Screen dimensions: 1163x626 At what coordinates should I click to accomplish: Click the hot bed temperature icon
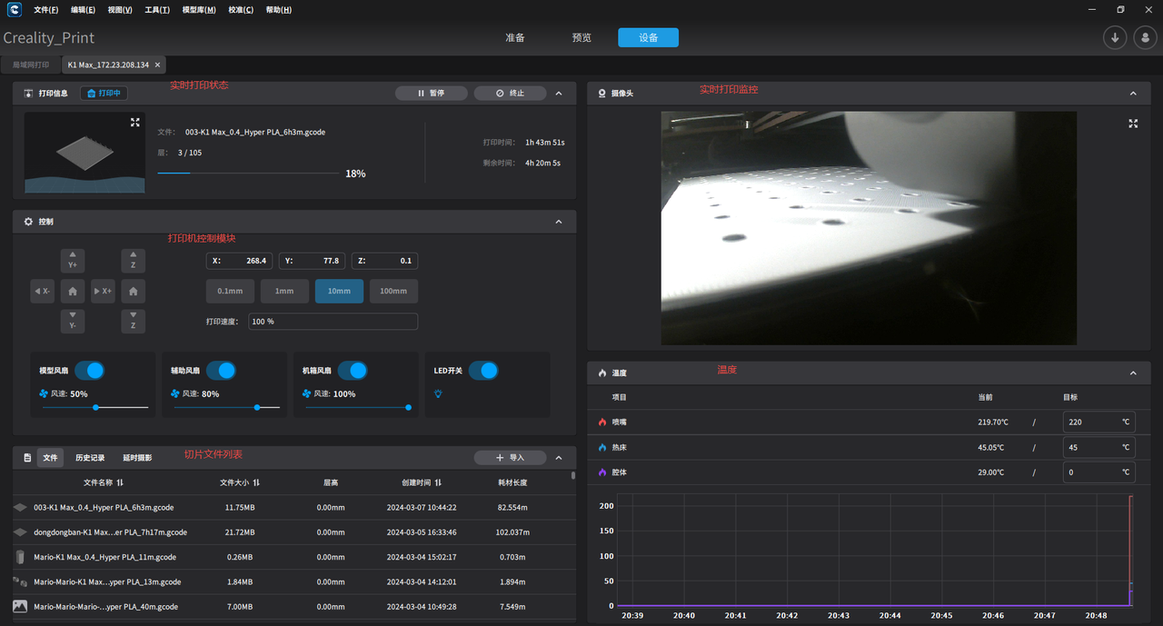click(602, 447)
